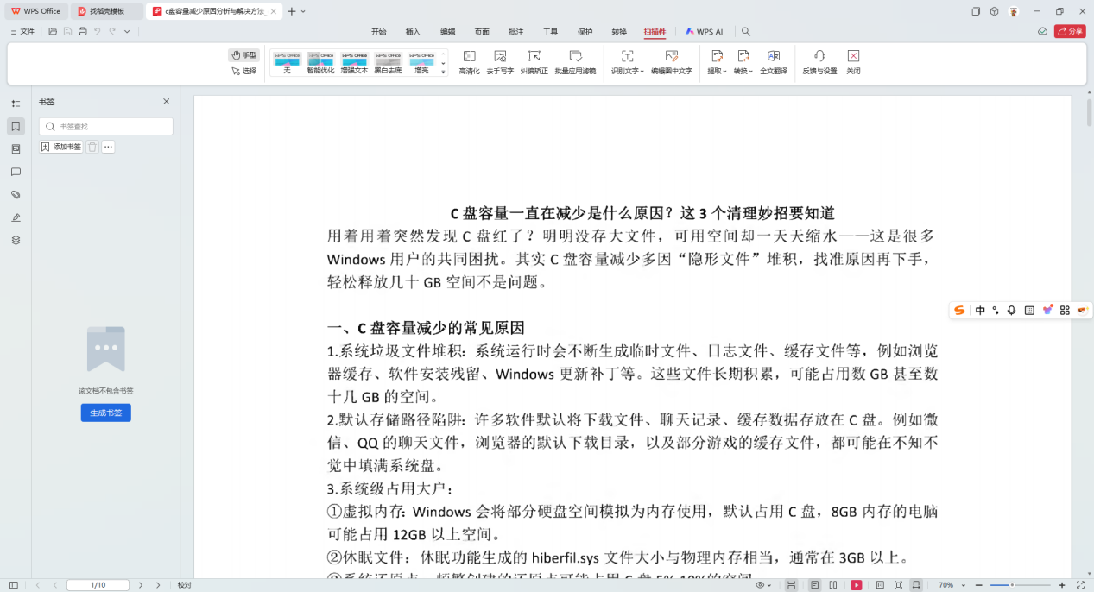Open the 文件 menu
Screen dimensions: 1094x592
point(22,31)
